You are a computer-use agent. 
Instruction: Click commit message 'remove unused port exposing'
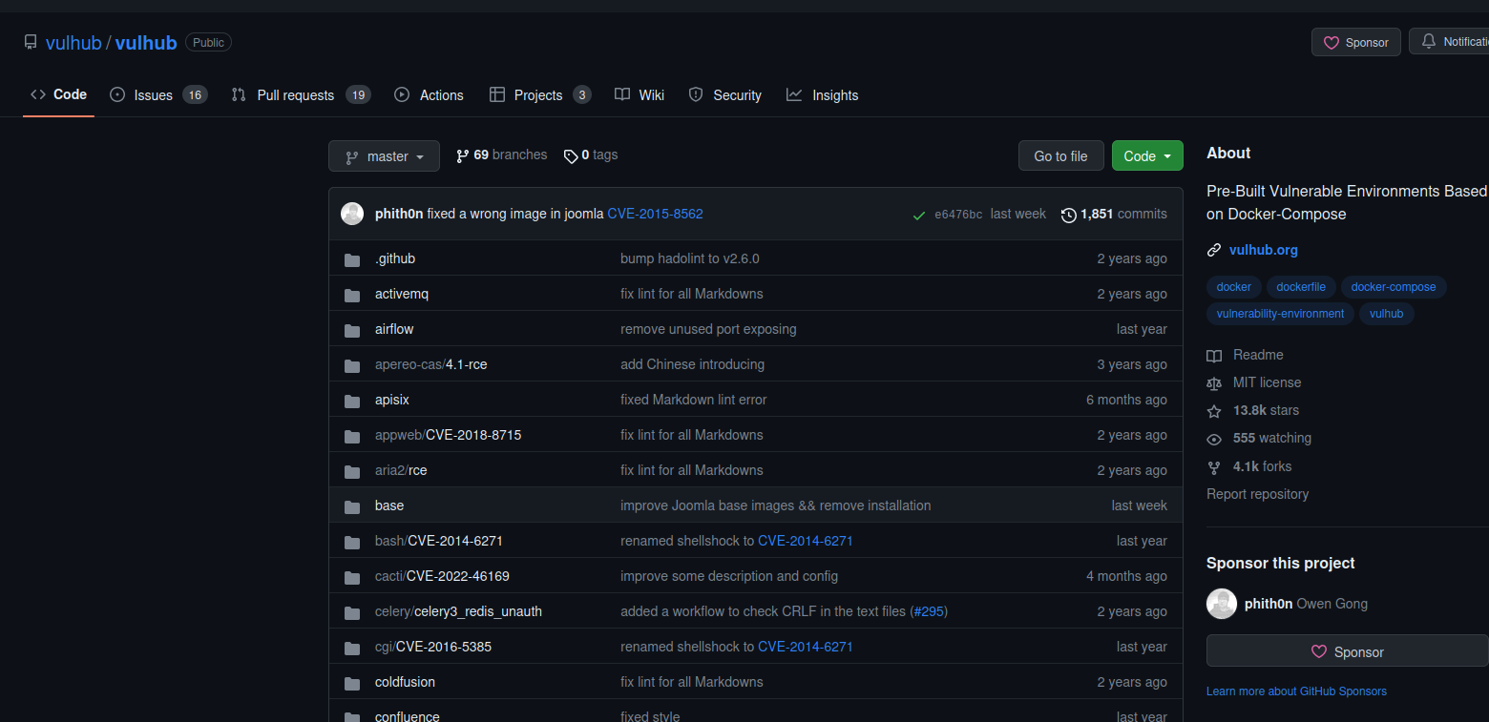[708, 329]
